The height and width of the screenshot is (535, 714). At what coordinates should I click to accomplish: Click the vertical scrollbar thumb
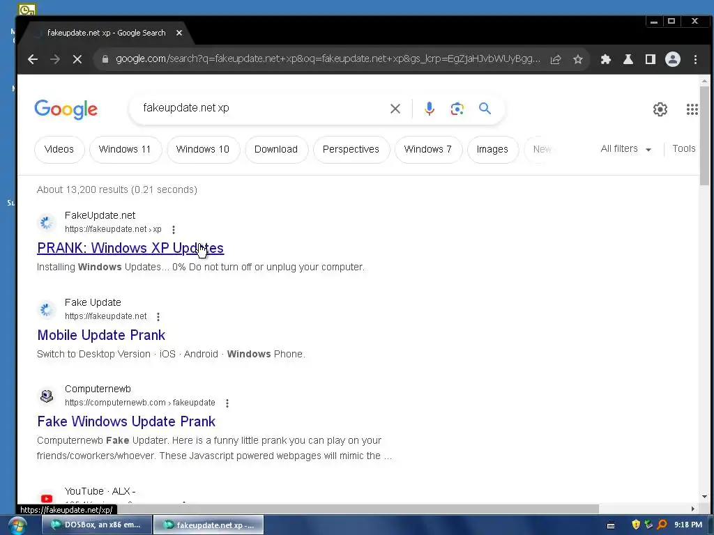tap(704, 135)
